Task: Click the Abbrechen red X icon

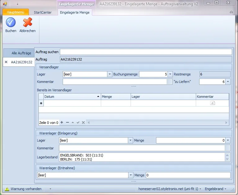Action: click(28, 22)
